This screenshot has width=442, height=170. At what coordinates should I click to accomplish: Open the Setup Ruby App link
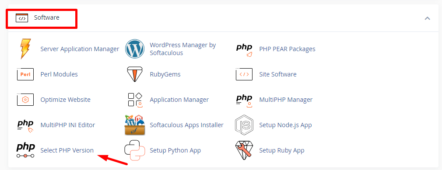click(281, 150)
